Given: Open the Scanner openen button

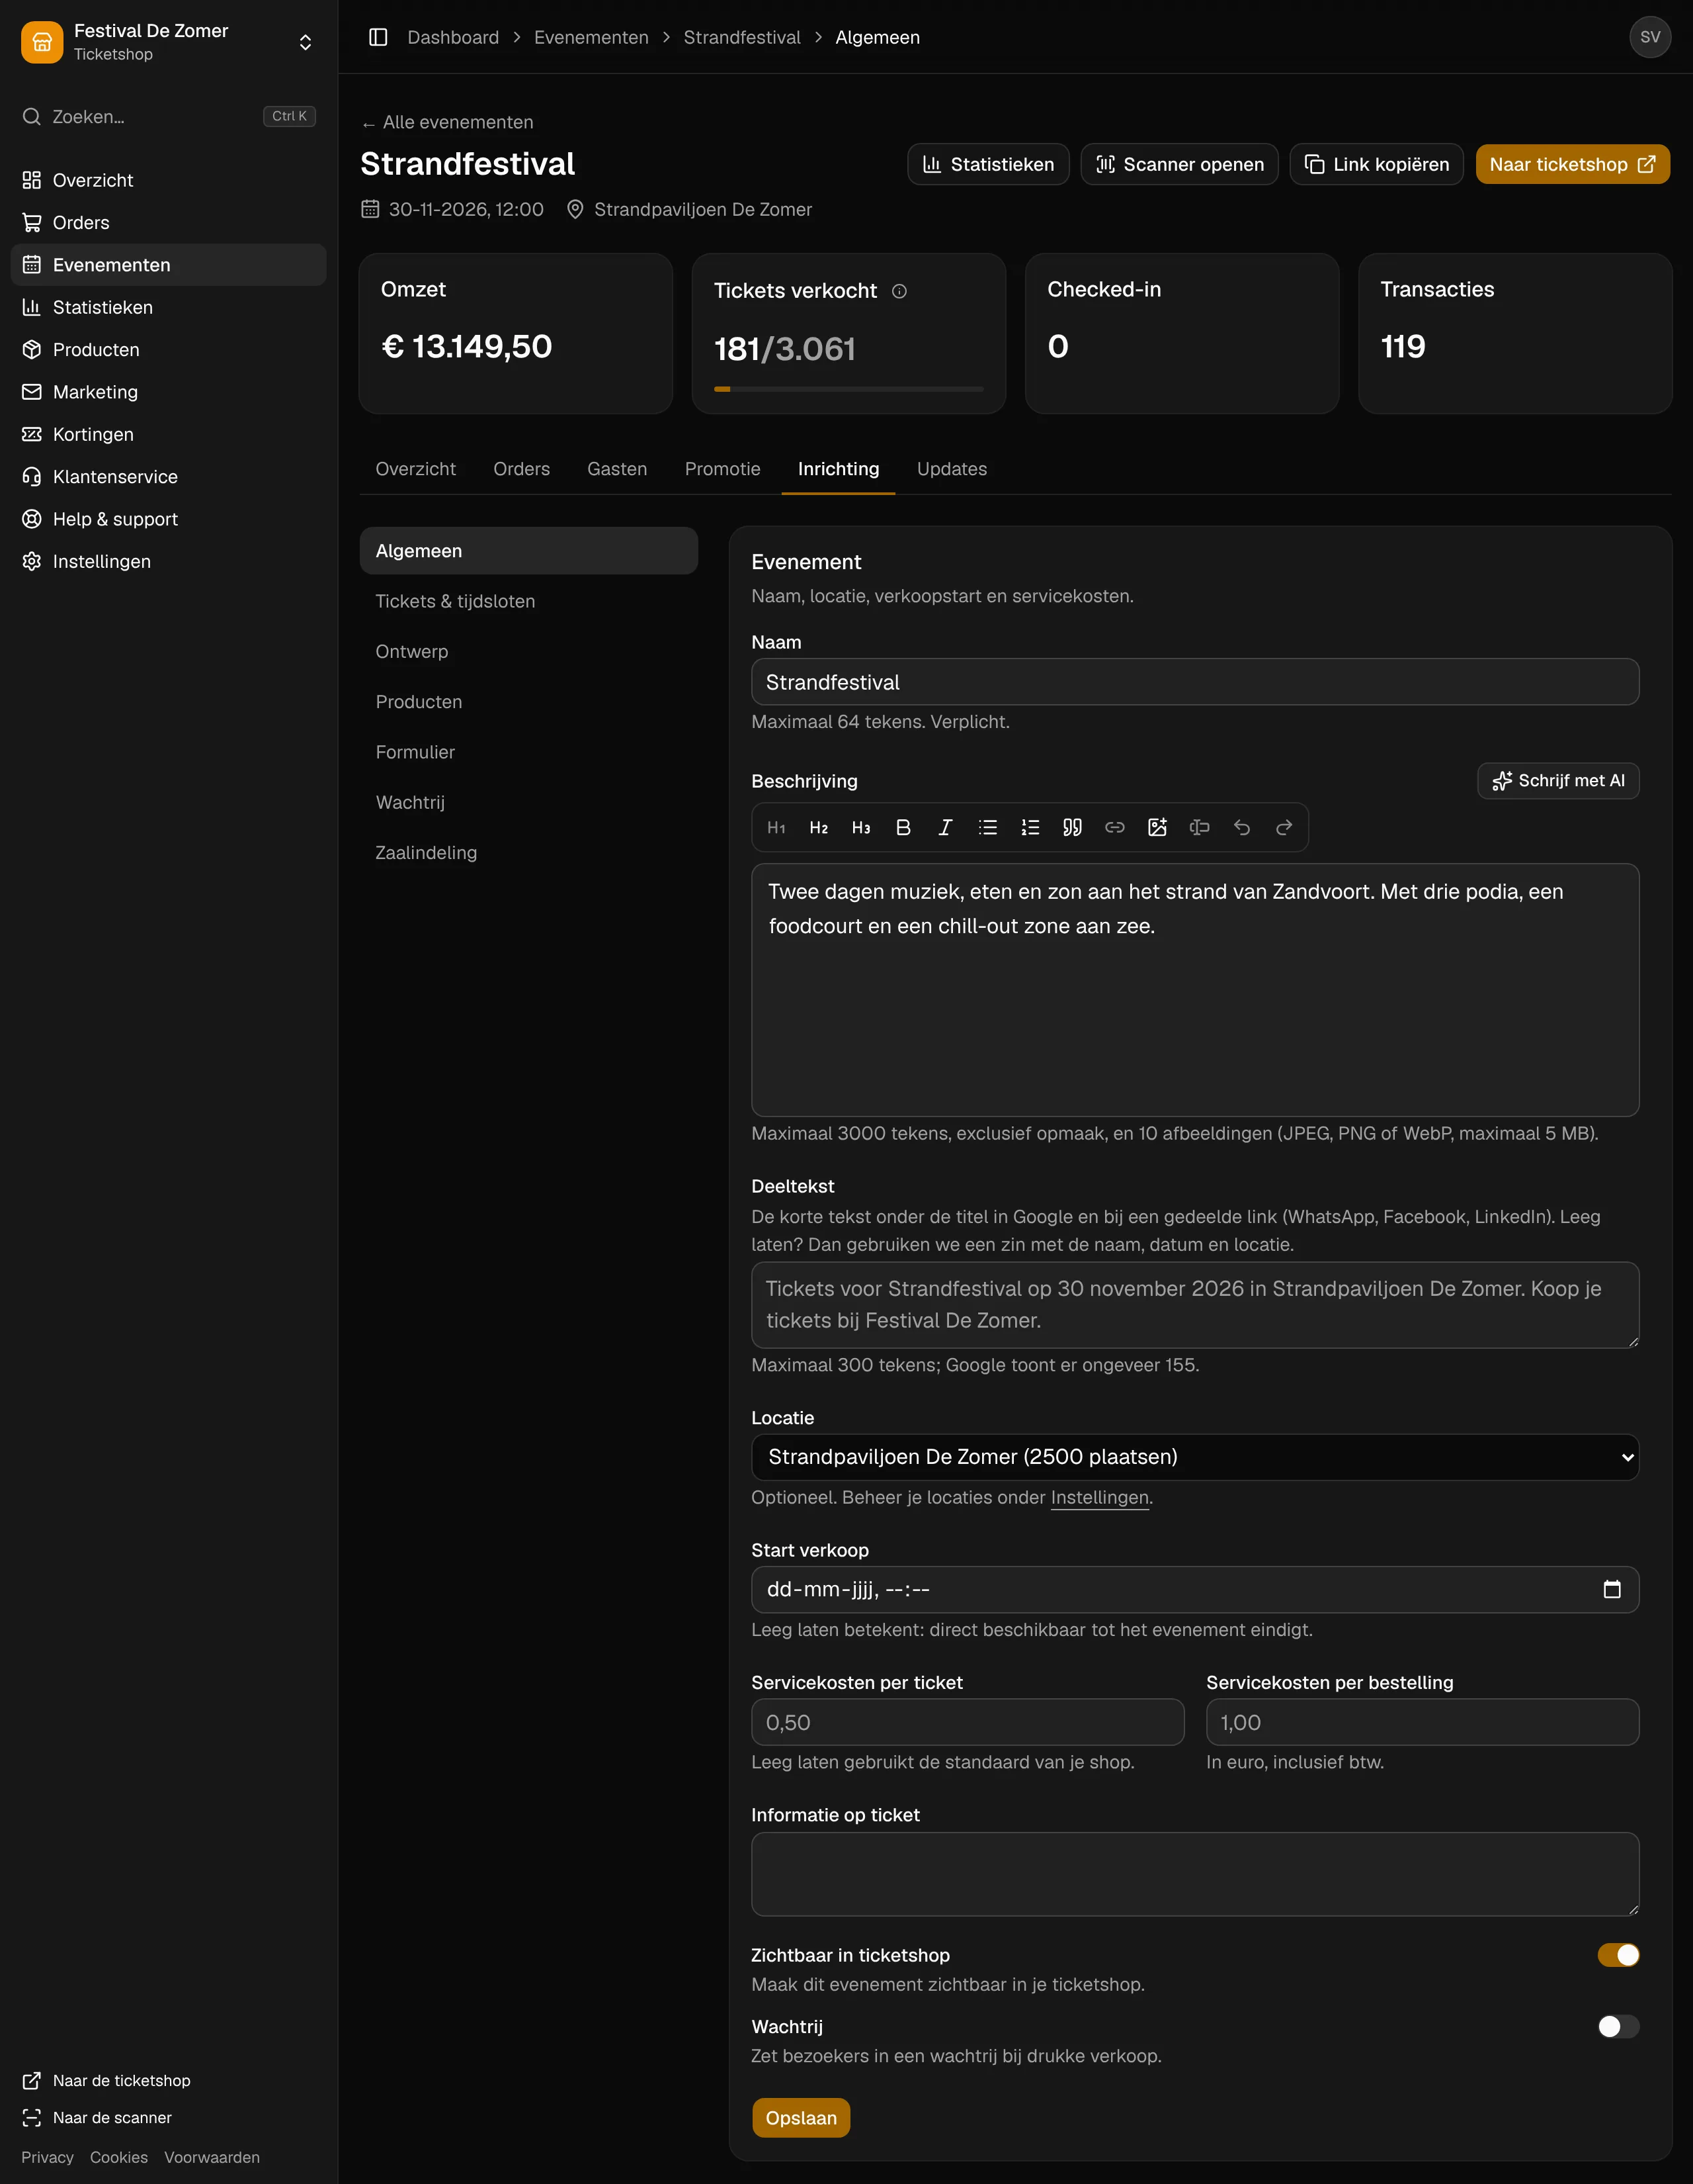Looking at the screenshot, I should coord(1179,164).
